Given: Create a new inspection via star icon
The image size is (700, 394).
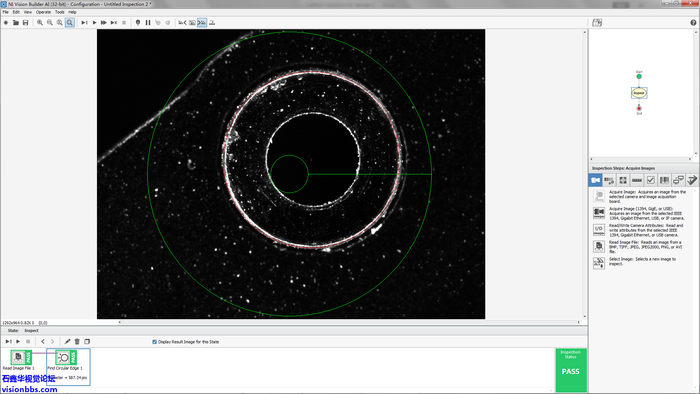Looking at the screenshot, I should click(x=6, y=23).
